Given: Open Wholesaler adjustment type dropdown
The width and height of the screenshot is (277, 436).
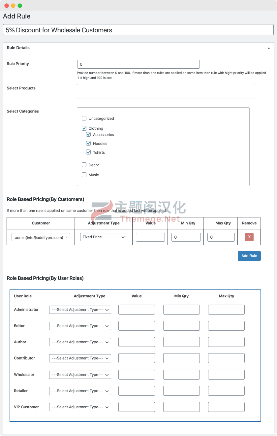Looking at the screenshot, I should click(80, 375).
